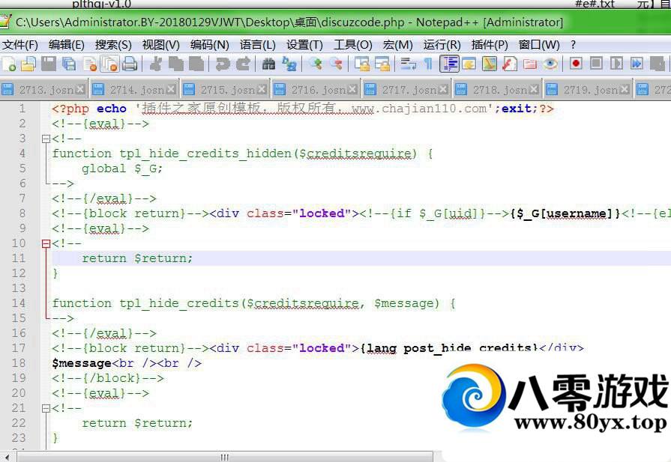The height and width of the screenshot is (462, 671).
Task: Click the Save All icon
Action: click(x=69, y=64)
